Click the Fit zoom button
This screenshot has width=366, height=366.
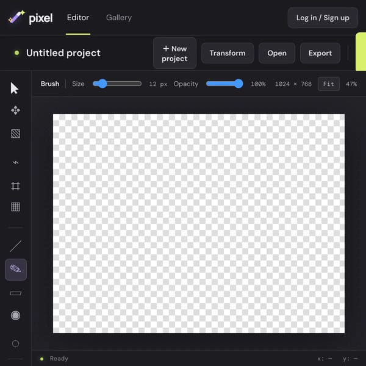(x=328, y=84)
